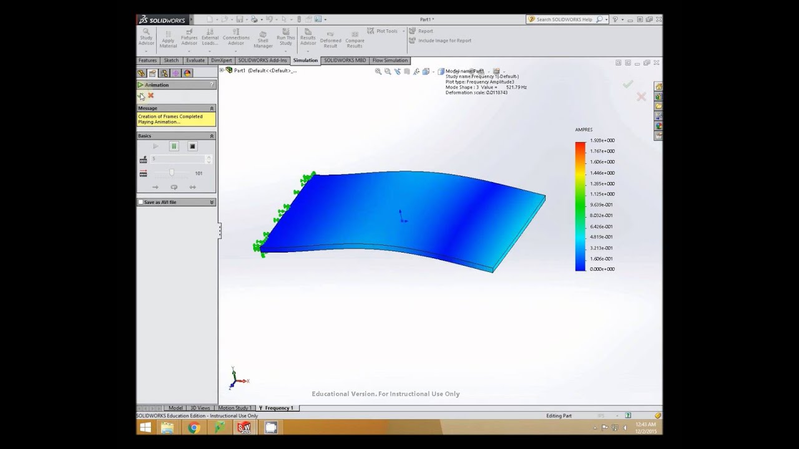Click Include Image for Report
Screen dimensions: 799x449
pos(440,41)
